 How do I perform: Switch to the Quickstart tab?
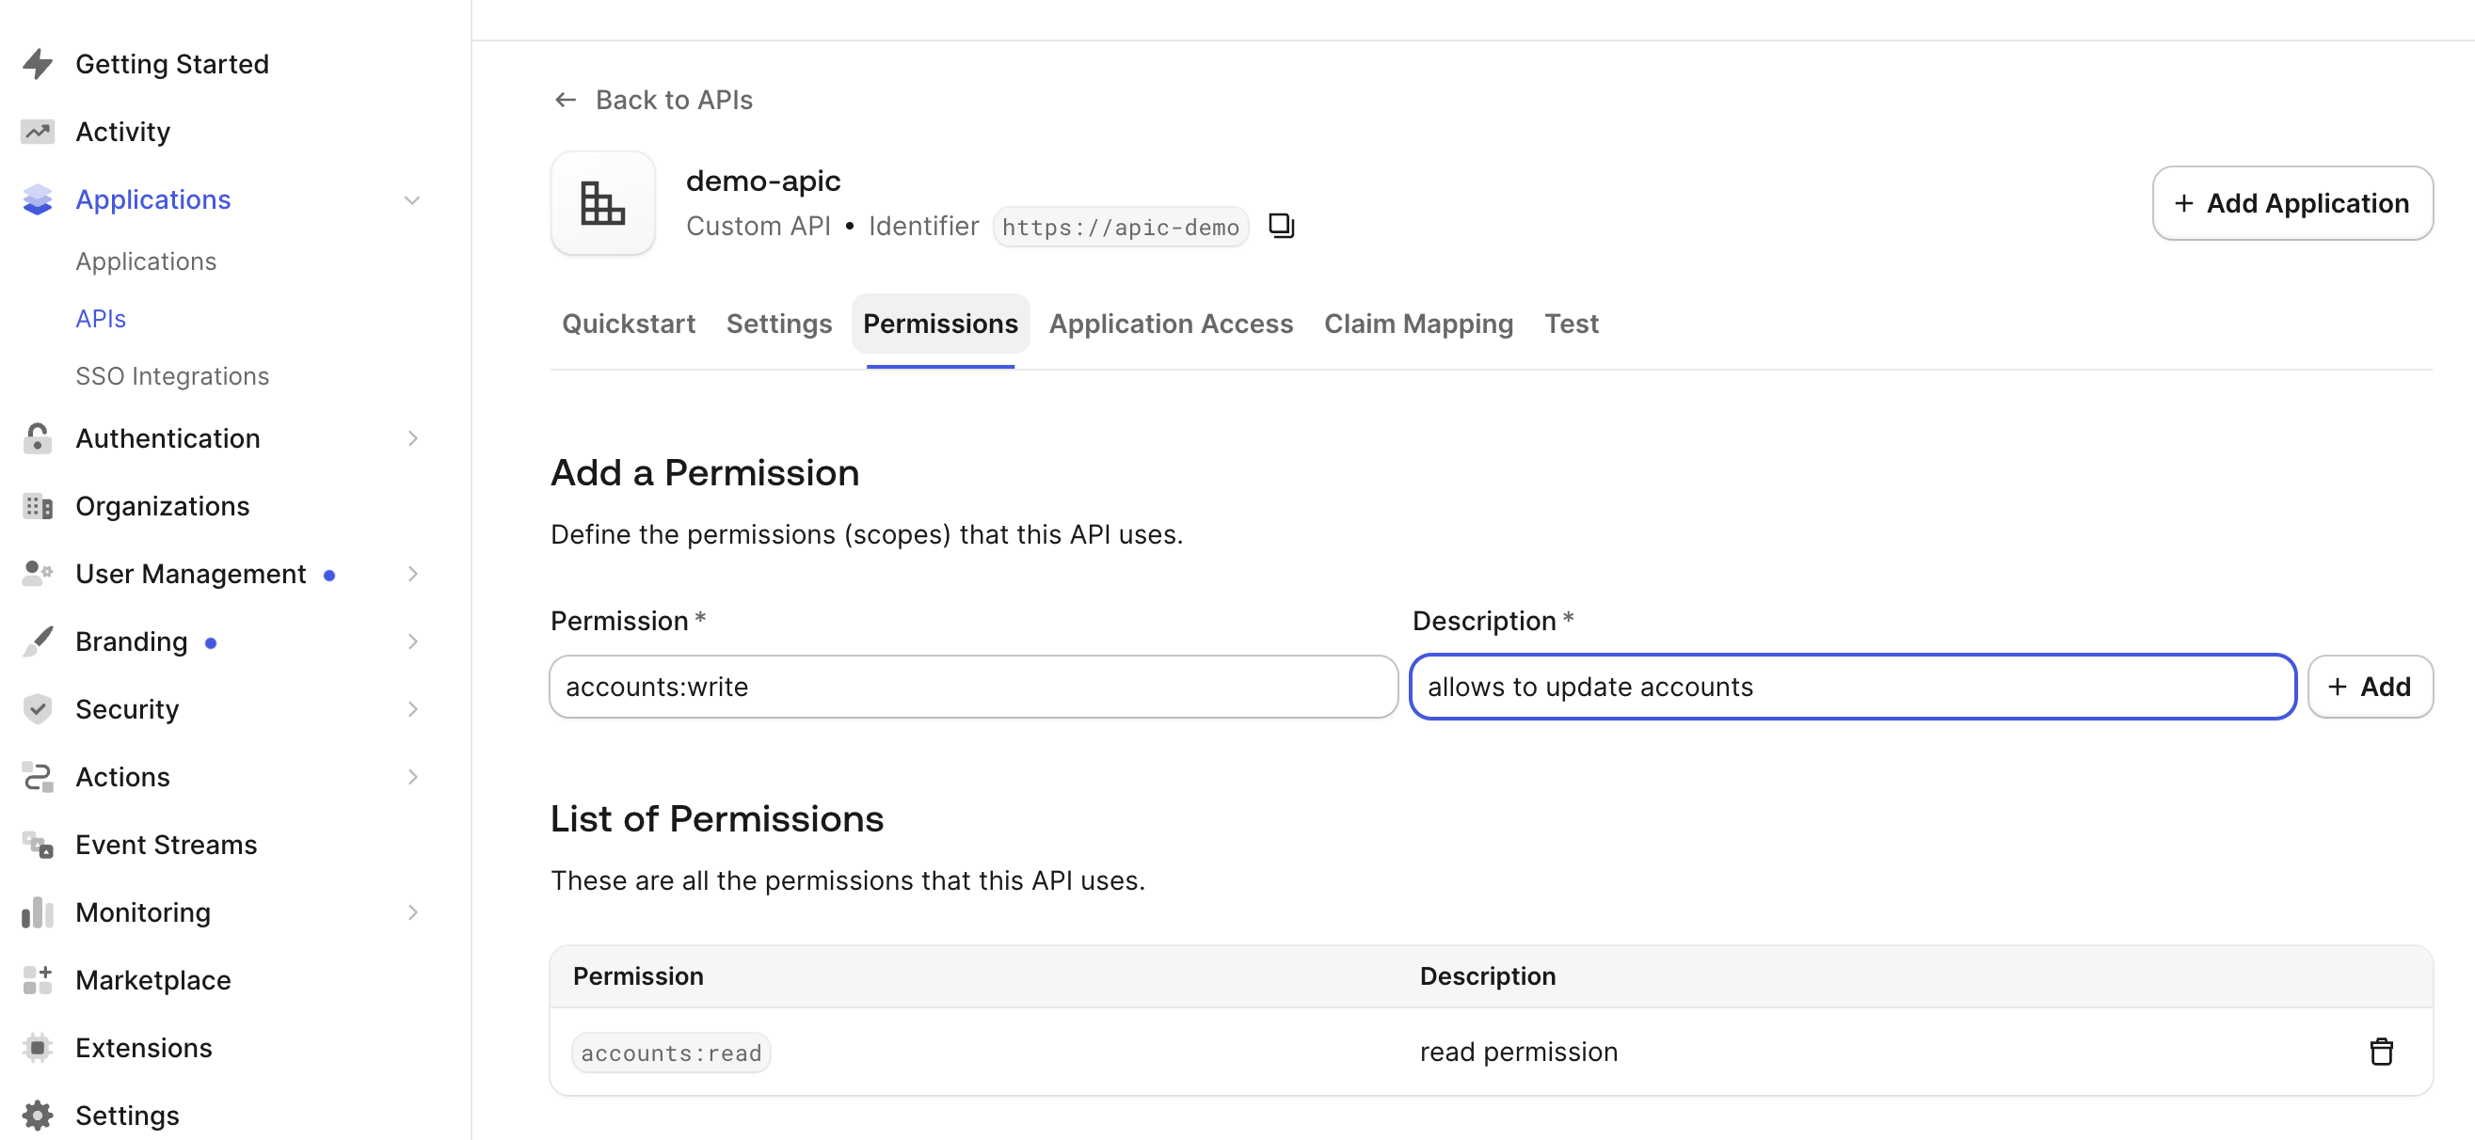[x=629, y=324]
